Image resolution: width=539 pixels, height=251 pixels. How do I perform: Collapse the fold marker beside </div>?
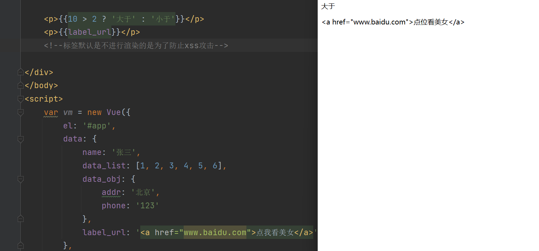tap(21, 72)
